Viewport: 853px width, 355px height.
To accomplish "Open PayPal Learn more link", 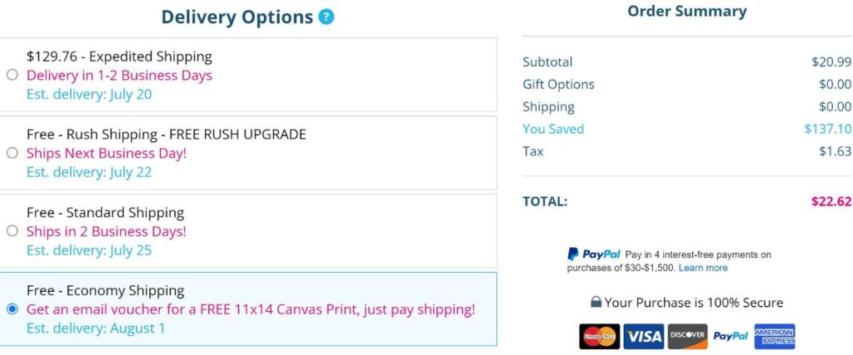I will [x=703, y=268].
